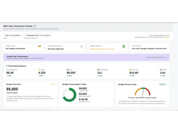
Task: Click the Budget Pacing gauge
Action: click(143, 91)
